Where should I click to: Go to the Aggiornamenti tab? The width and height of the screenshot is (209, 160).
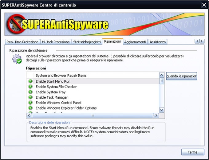tap(135, 42)
